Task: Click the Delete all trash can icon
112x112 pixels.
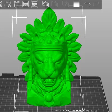Action: point(17,4)
